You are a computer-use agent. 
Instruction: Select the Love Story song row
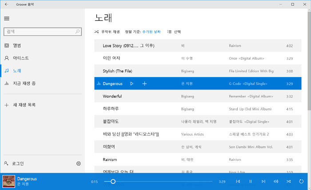(198, 46)
